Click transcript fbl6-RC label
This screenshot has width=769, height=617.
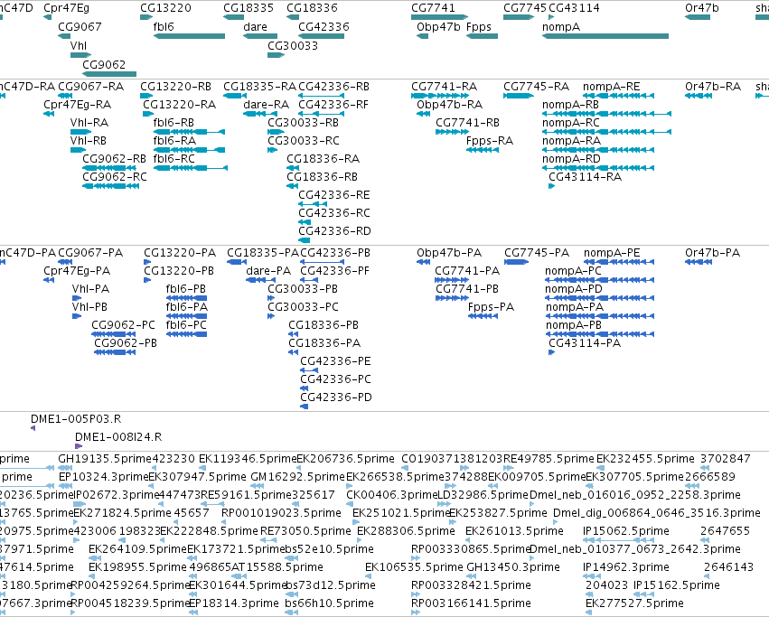(173, 158)
